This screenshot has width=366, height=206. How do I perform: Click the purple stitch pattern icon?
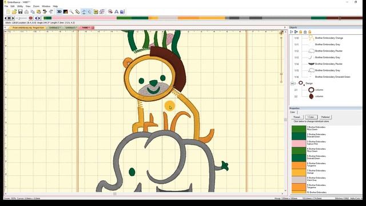[x=102, y=11]
